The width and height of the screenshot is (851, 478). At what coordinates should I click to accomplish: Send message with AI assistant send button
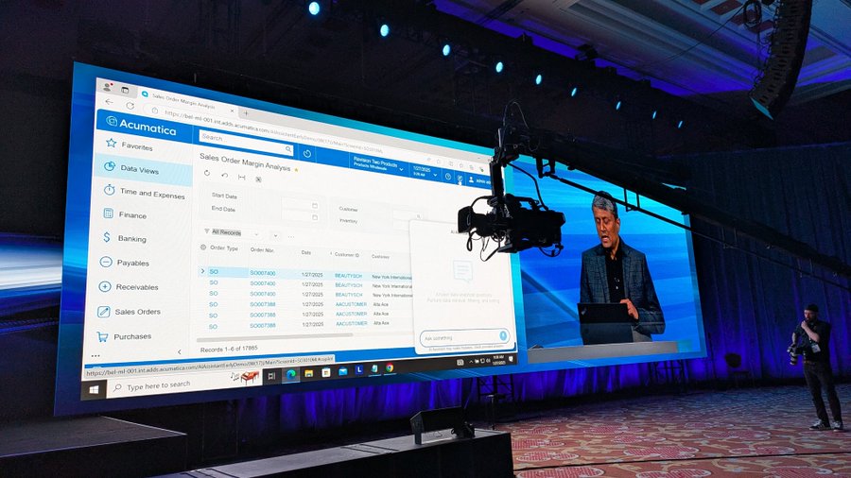[503, 335]
